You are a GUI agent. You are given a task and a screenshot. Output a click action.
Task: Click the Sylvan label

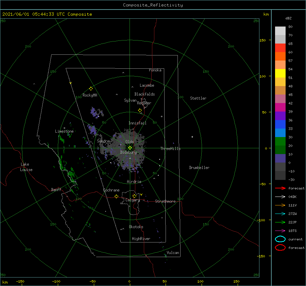pos(130,100)
